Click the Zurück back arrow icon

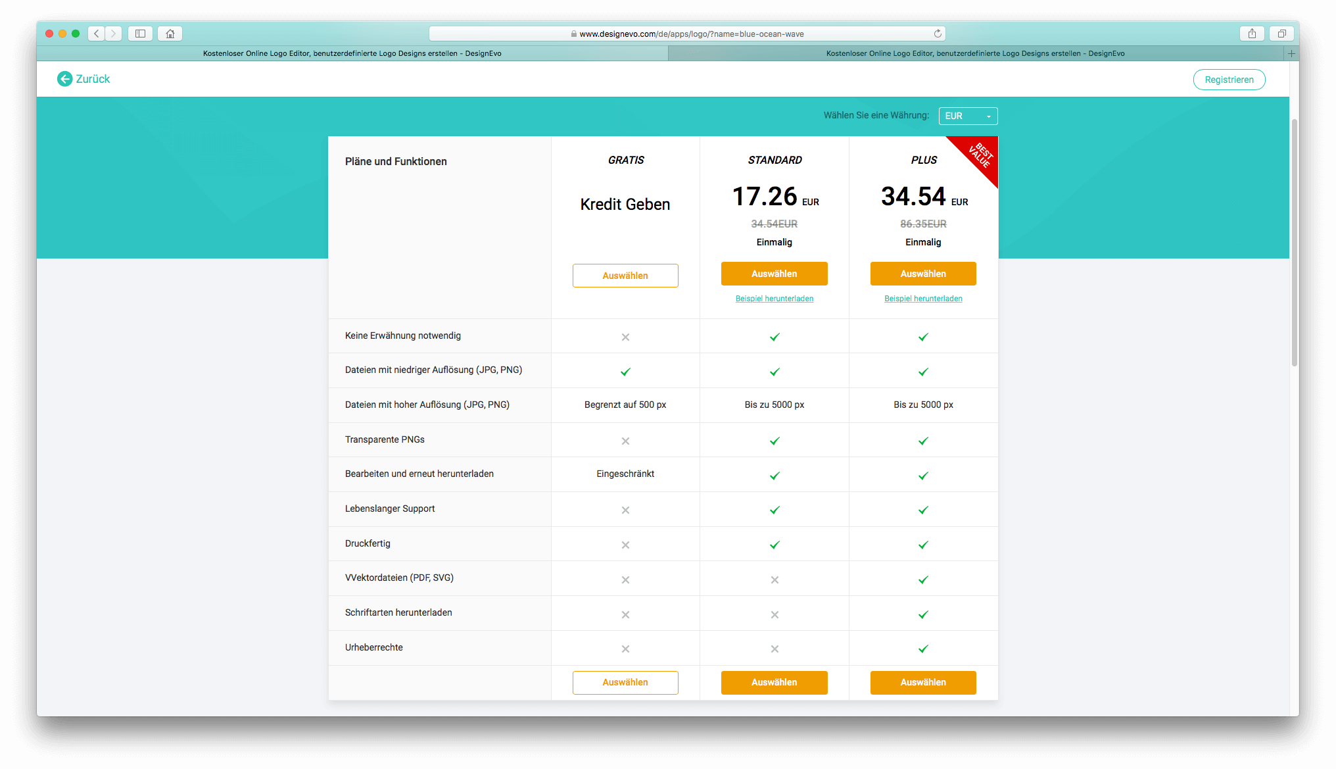[x=64, y=79]
